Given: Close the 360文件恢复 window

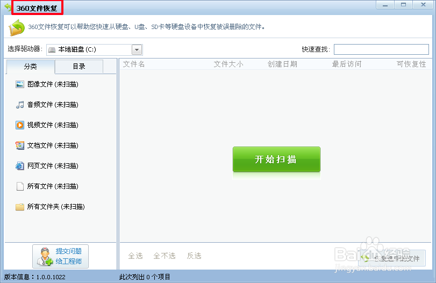Looking at the screenshot, I should point(423,5).
